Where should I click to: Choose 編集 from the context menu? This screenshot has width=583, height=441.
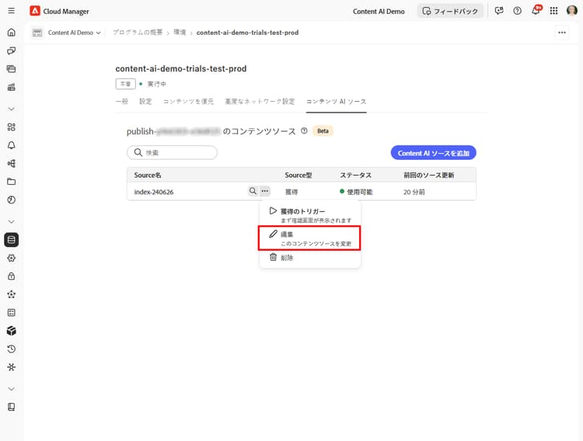pyautogui.click(x=309, y=238)
